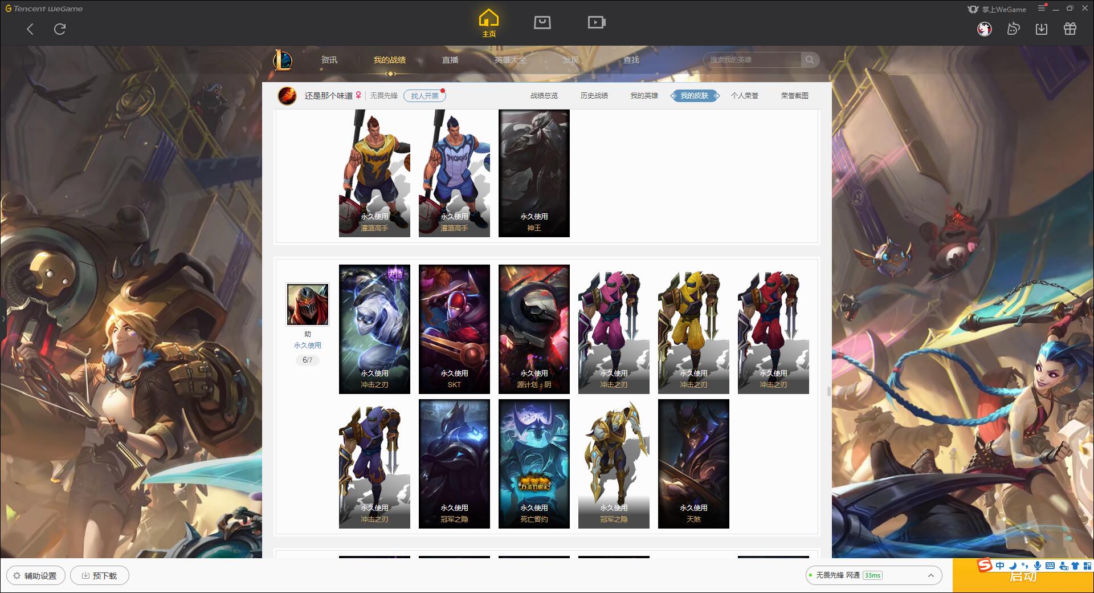Open the 天煞 Zed skin card
Image resolution: width=1094 pixels, height=593 pixels.
pyautogui.click(x=693, y=464)
